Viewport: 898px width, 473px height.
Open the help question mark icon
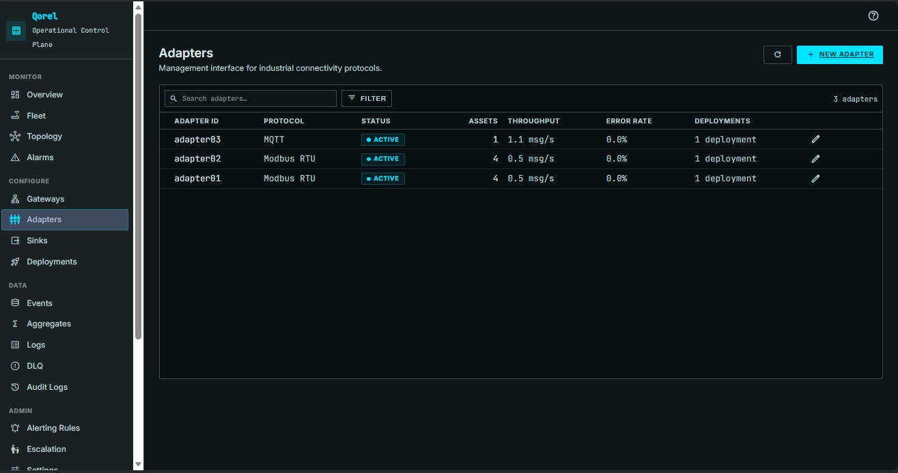pos(873,16)
